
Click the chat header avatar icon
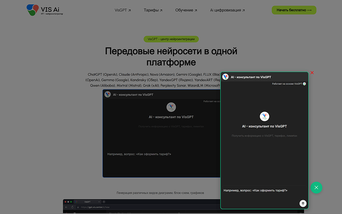click(225, 77)
